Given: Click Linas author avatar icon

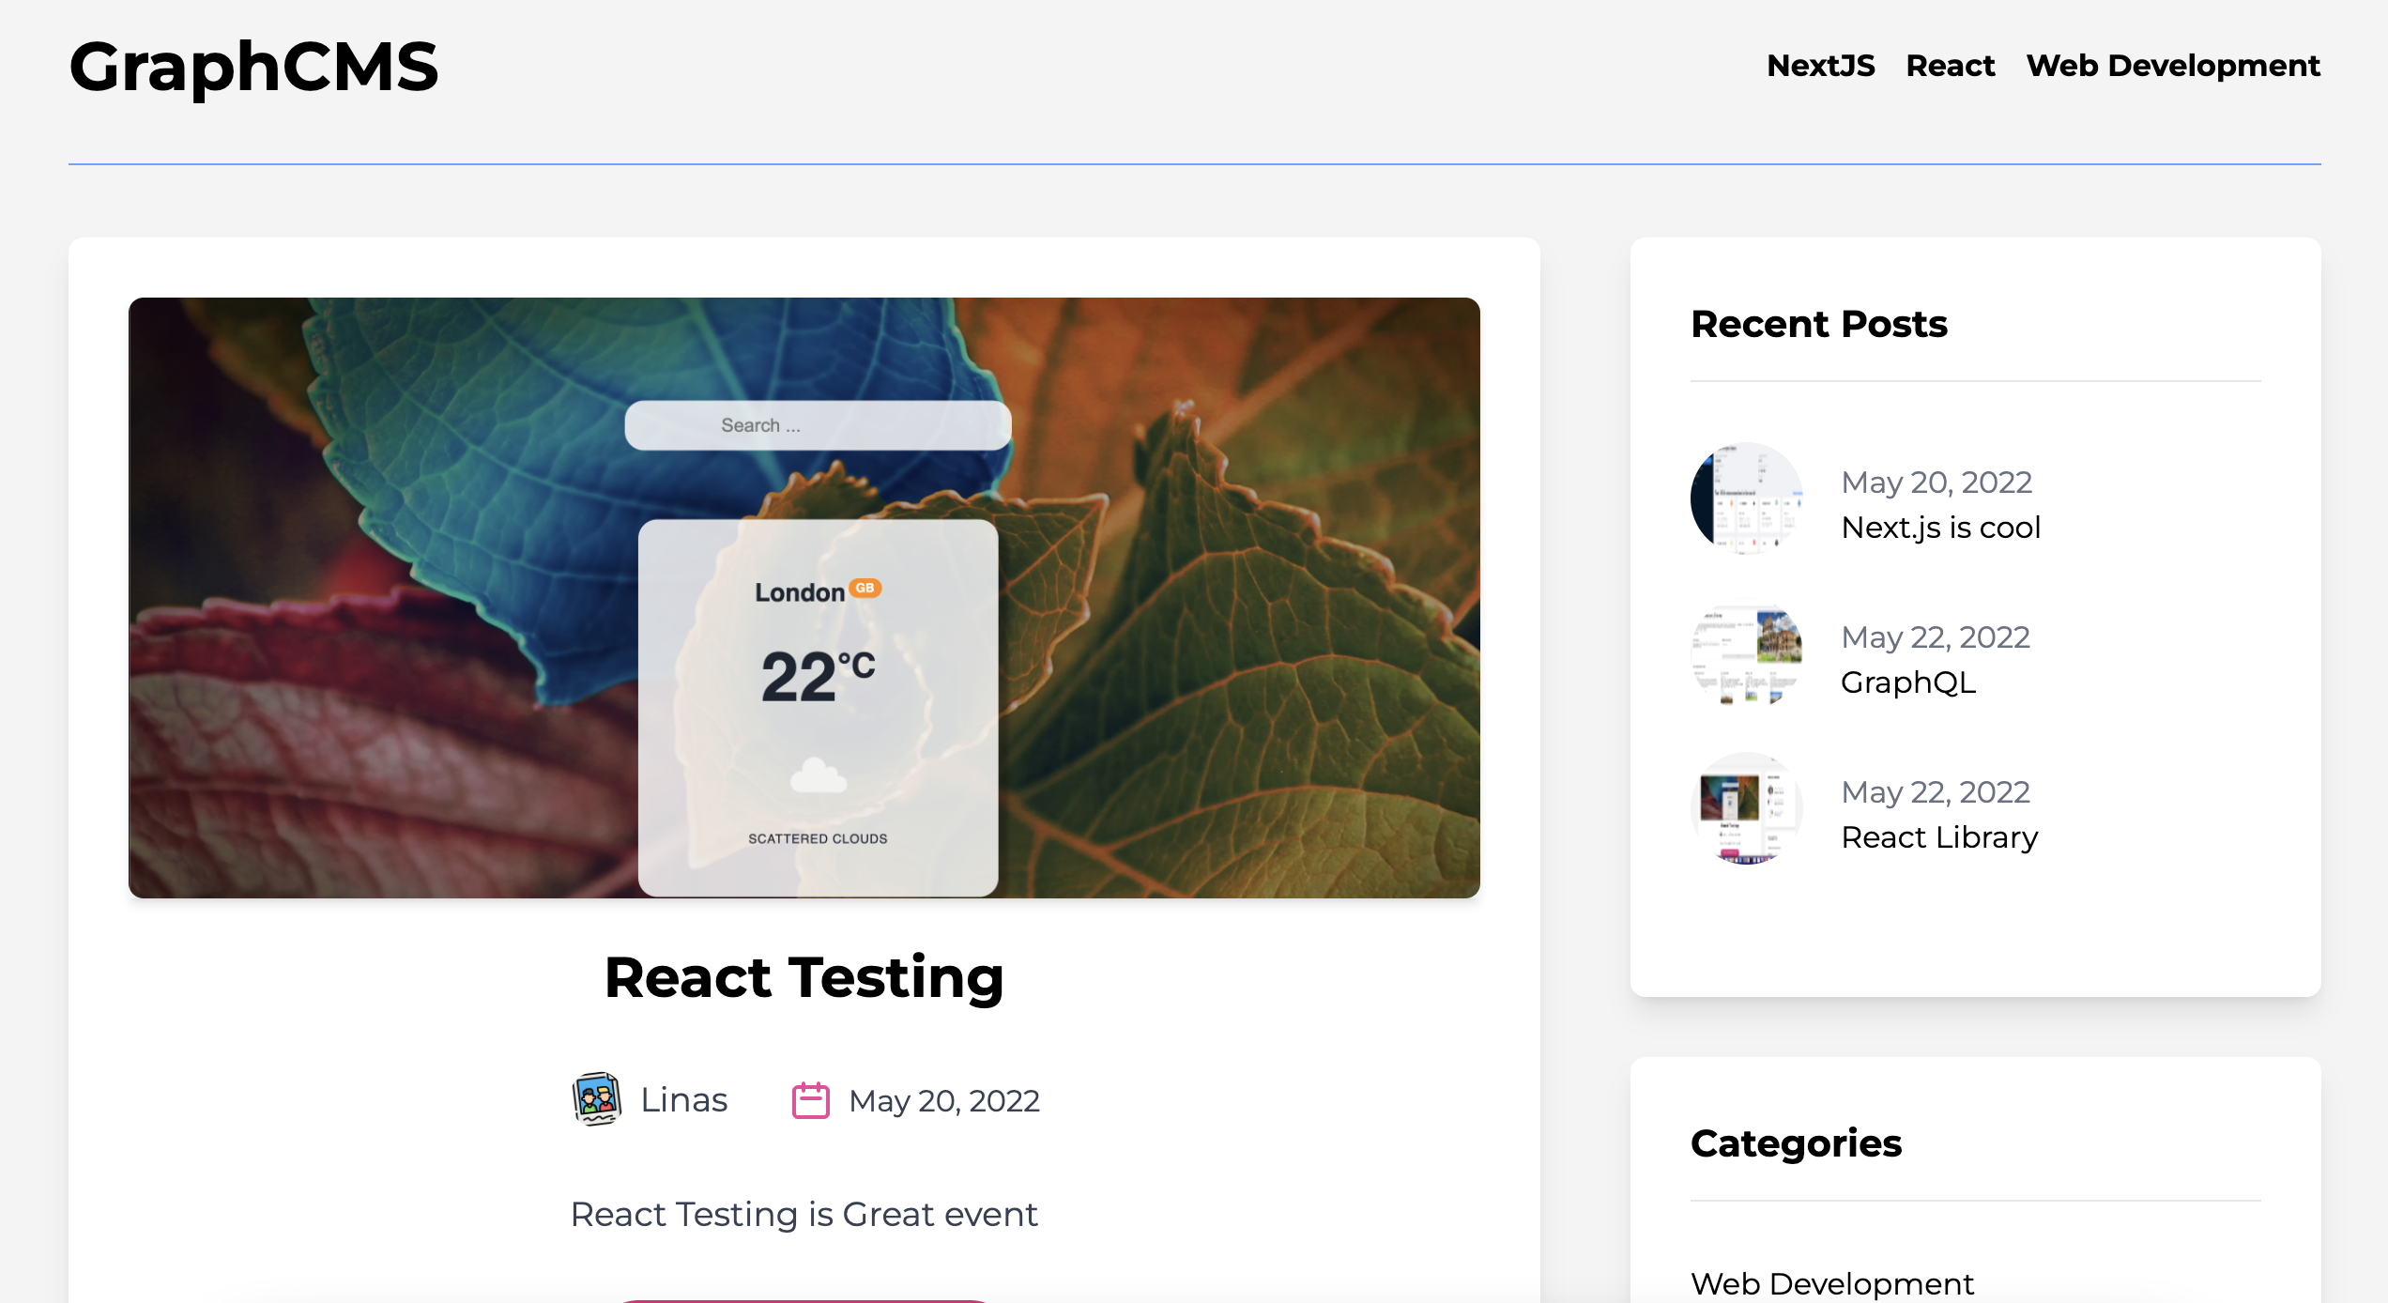Looking at the screenshot, I should (x=596, y=1099).
